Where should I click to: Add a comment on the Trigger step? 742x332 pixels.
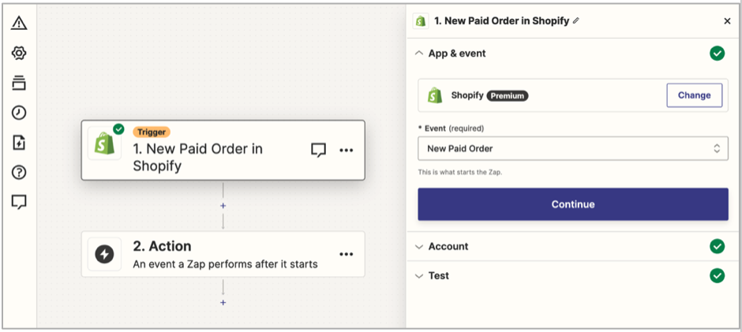(318, 151)
